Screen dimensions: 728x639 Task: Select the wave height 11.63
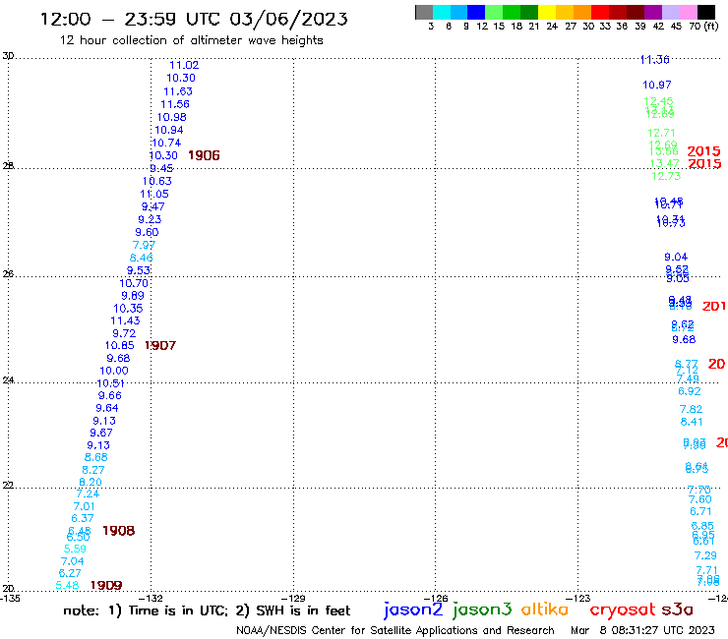(178, 91)
